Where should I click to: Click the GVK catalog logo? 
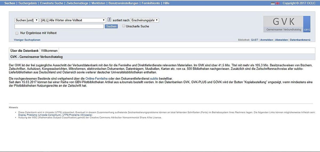pos(287,24)
